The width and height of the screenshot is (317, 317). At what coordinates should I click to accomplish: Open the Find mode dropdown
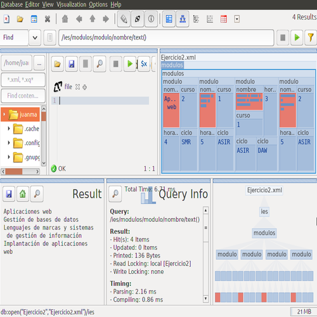click(35, 38)
